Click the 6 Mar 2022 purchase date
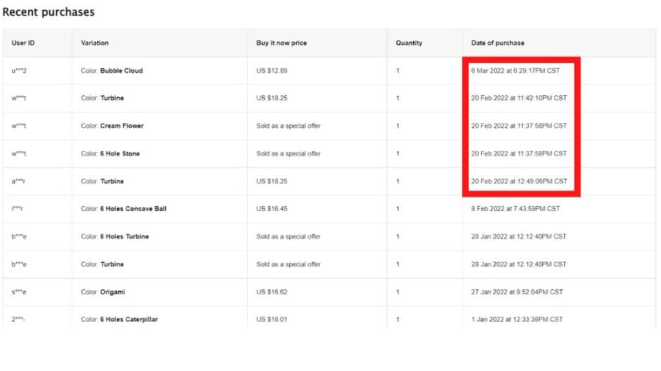Viewport: 661px width, 371px height. click(x=516, y=71)
